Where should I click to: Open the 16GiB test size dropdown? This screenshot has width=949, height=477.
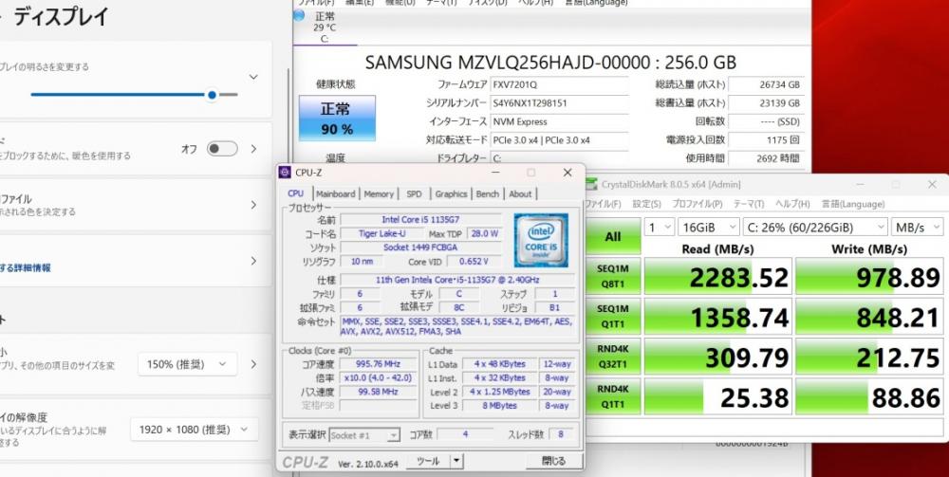point(708,228)
